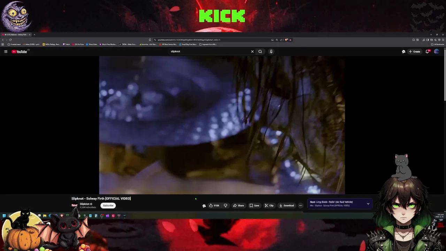Viewport: 446px width, 251px height.
Task: Expand the Next: Limp Bizkit mix panel
Action: pyautogui.click(x=368, y=204)
